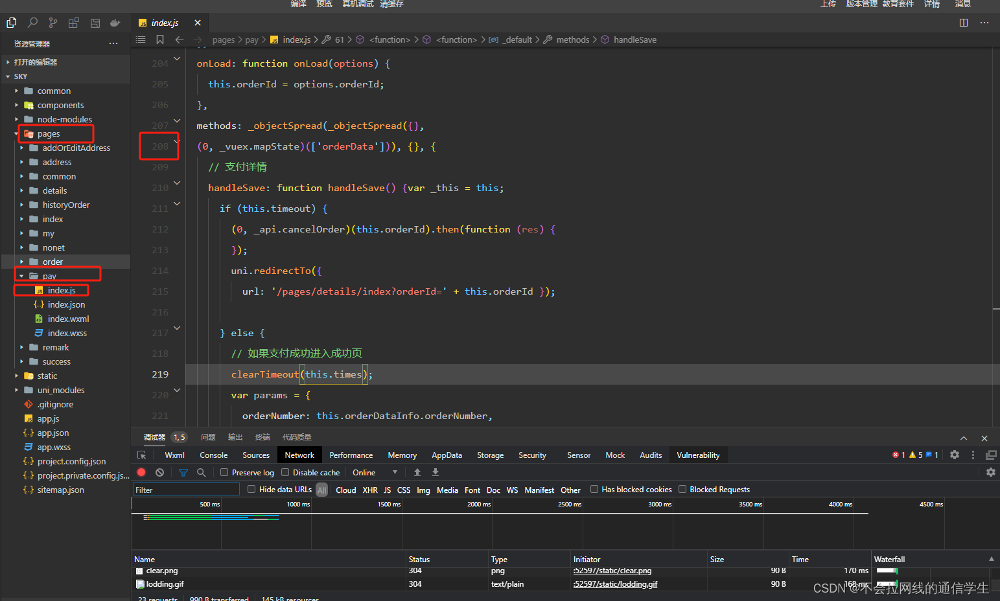The image size is (1000, 601).
Task: Open network settings gear icon
Action: point(991,472)
